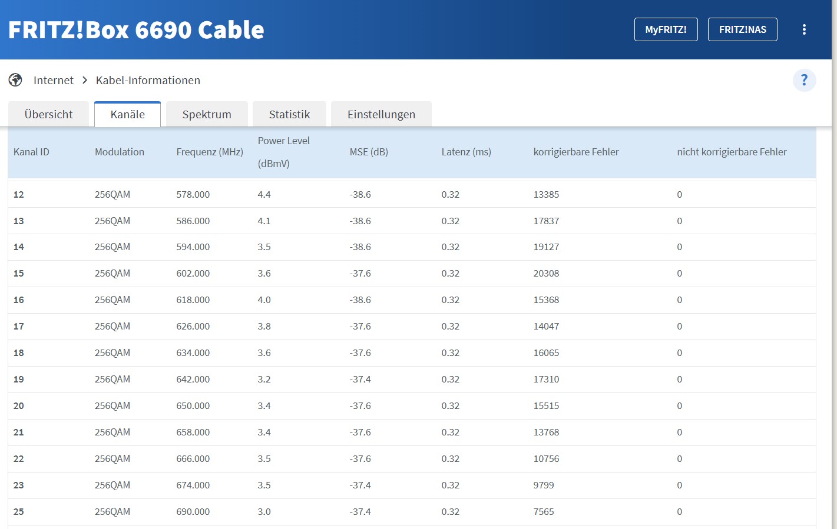The image size is (837, 529).
Task: Go to Internet in the breadcrumb
Action: 54,80
